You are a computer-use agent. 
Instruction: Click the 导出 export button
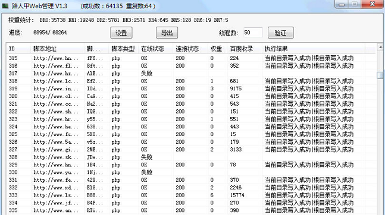tap(167, 33)
